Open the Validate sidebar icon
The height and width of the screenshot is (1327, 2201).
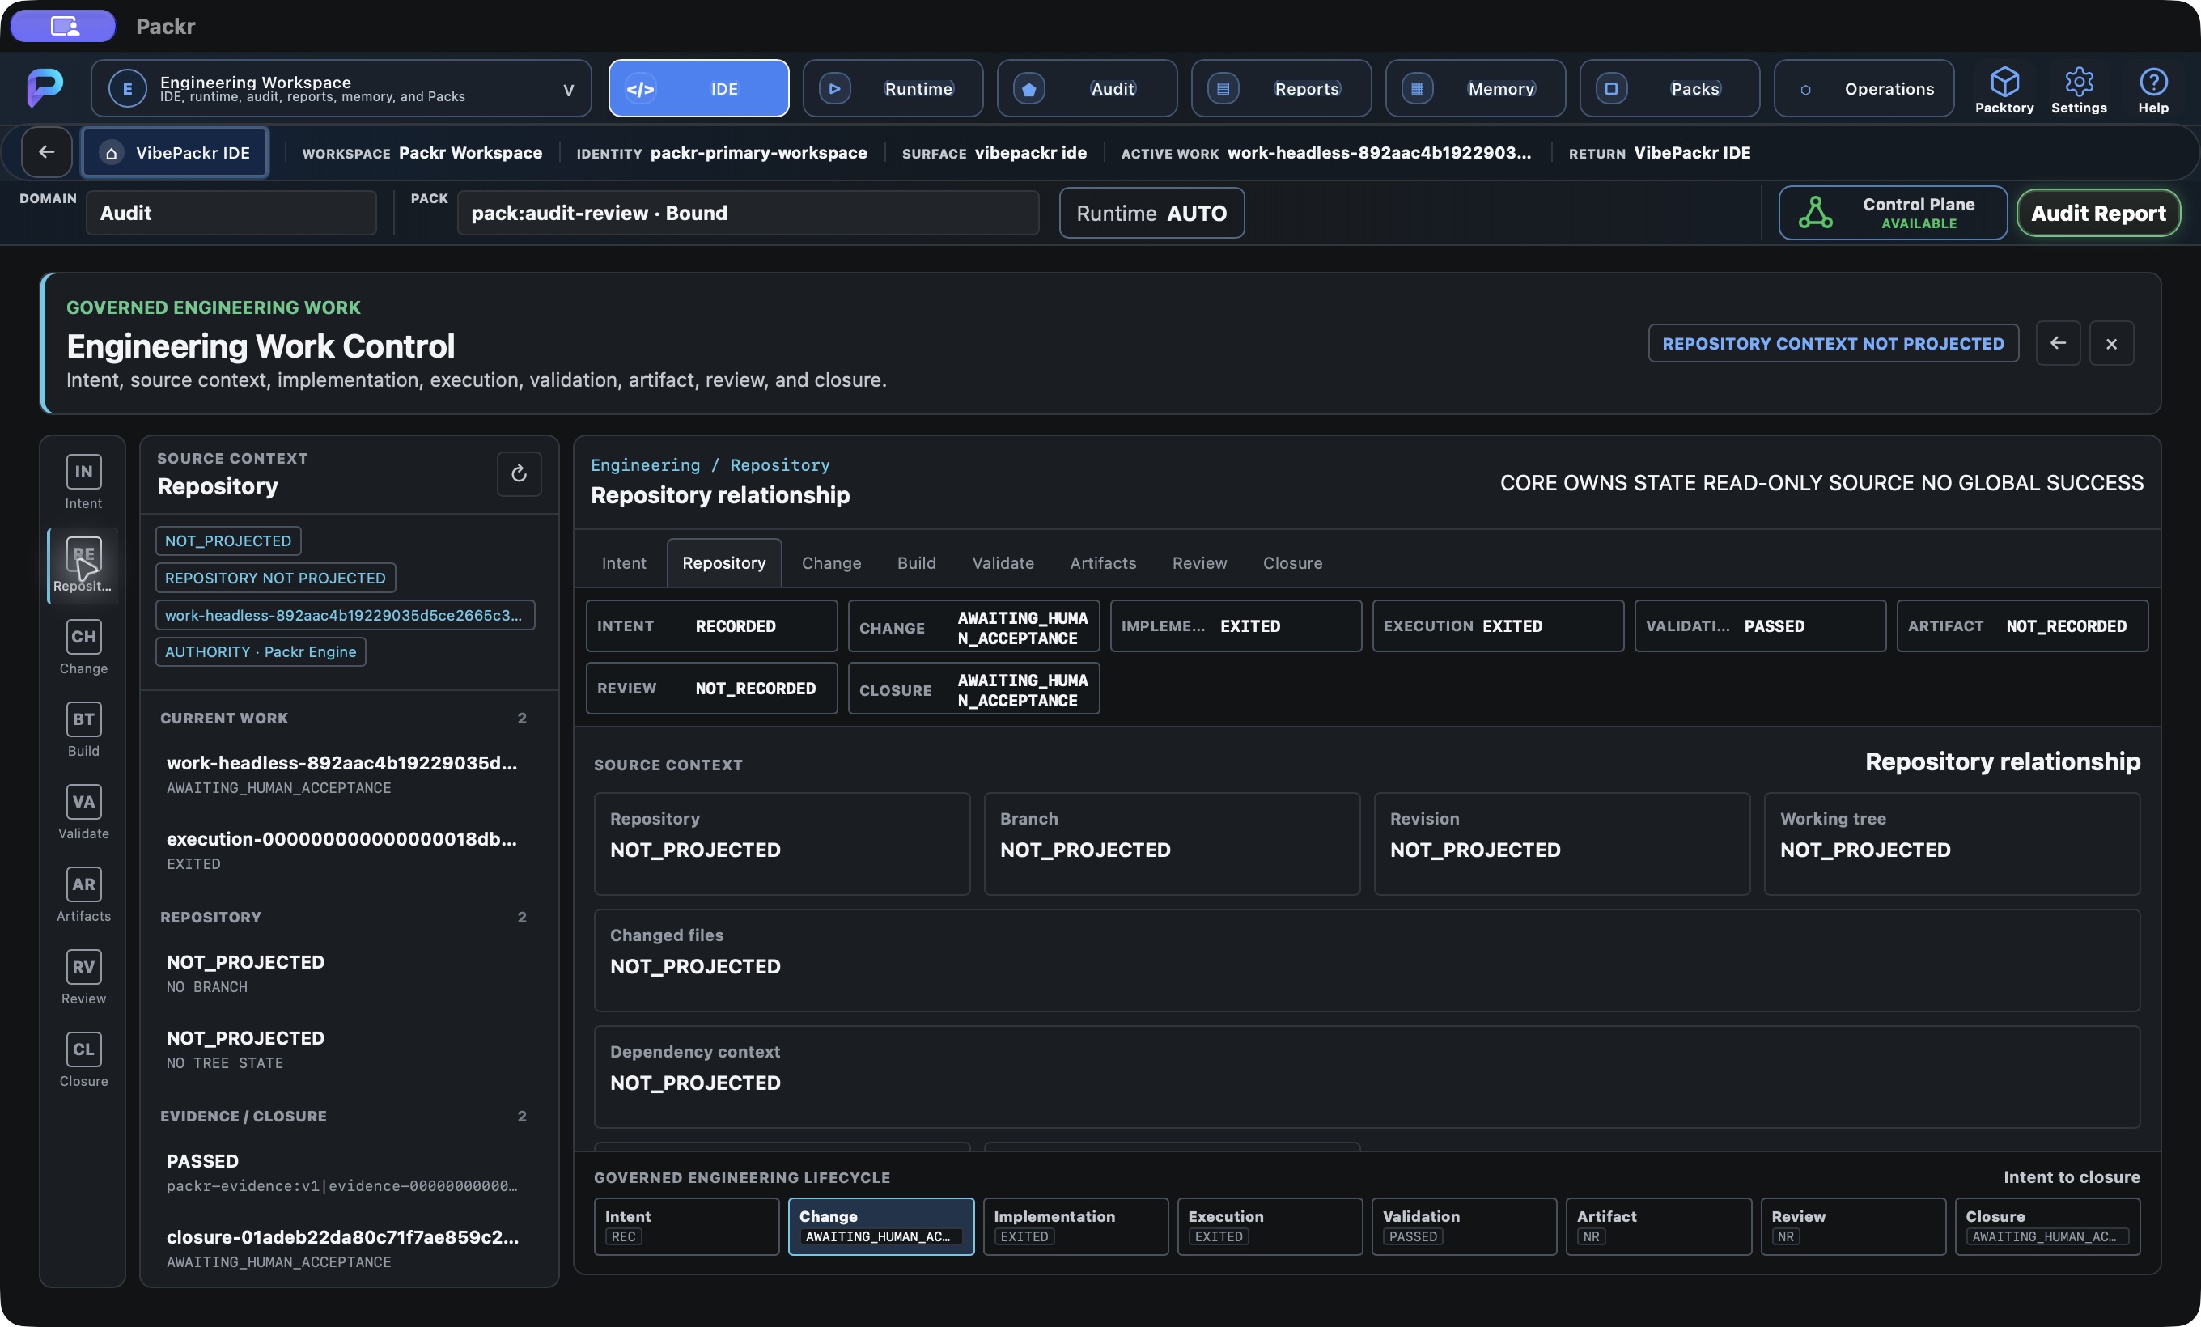tap(83, 812)
